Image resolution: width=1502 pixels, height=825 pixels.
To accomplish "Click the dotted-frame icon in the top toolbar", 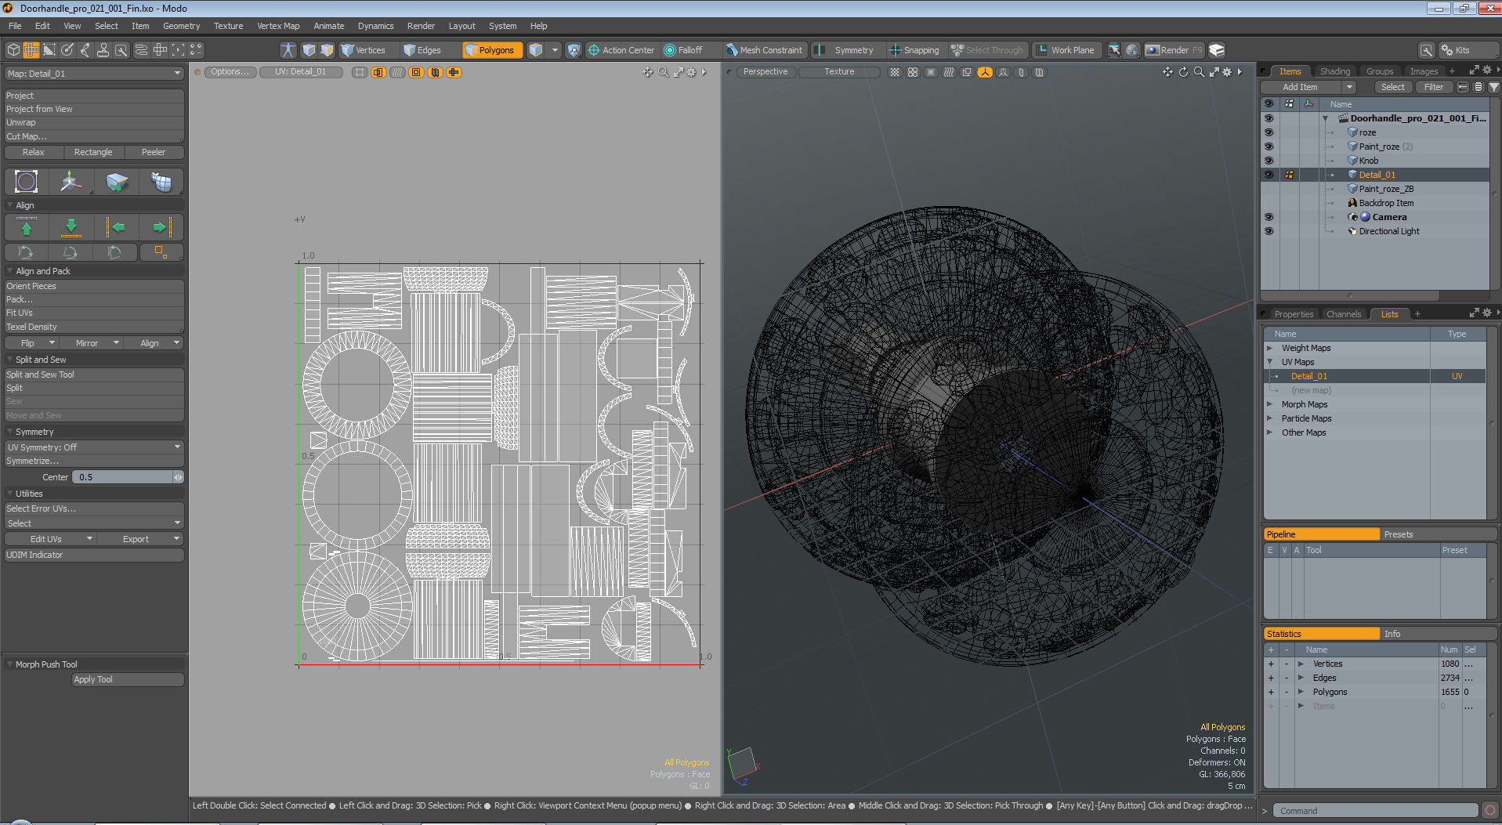I will [x=179, y=50].
